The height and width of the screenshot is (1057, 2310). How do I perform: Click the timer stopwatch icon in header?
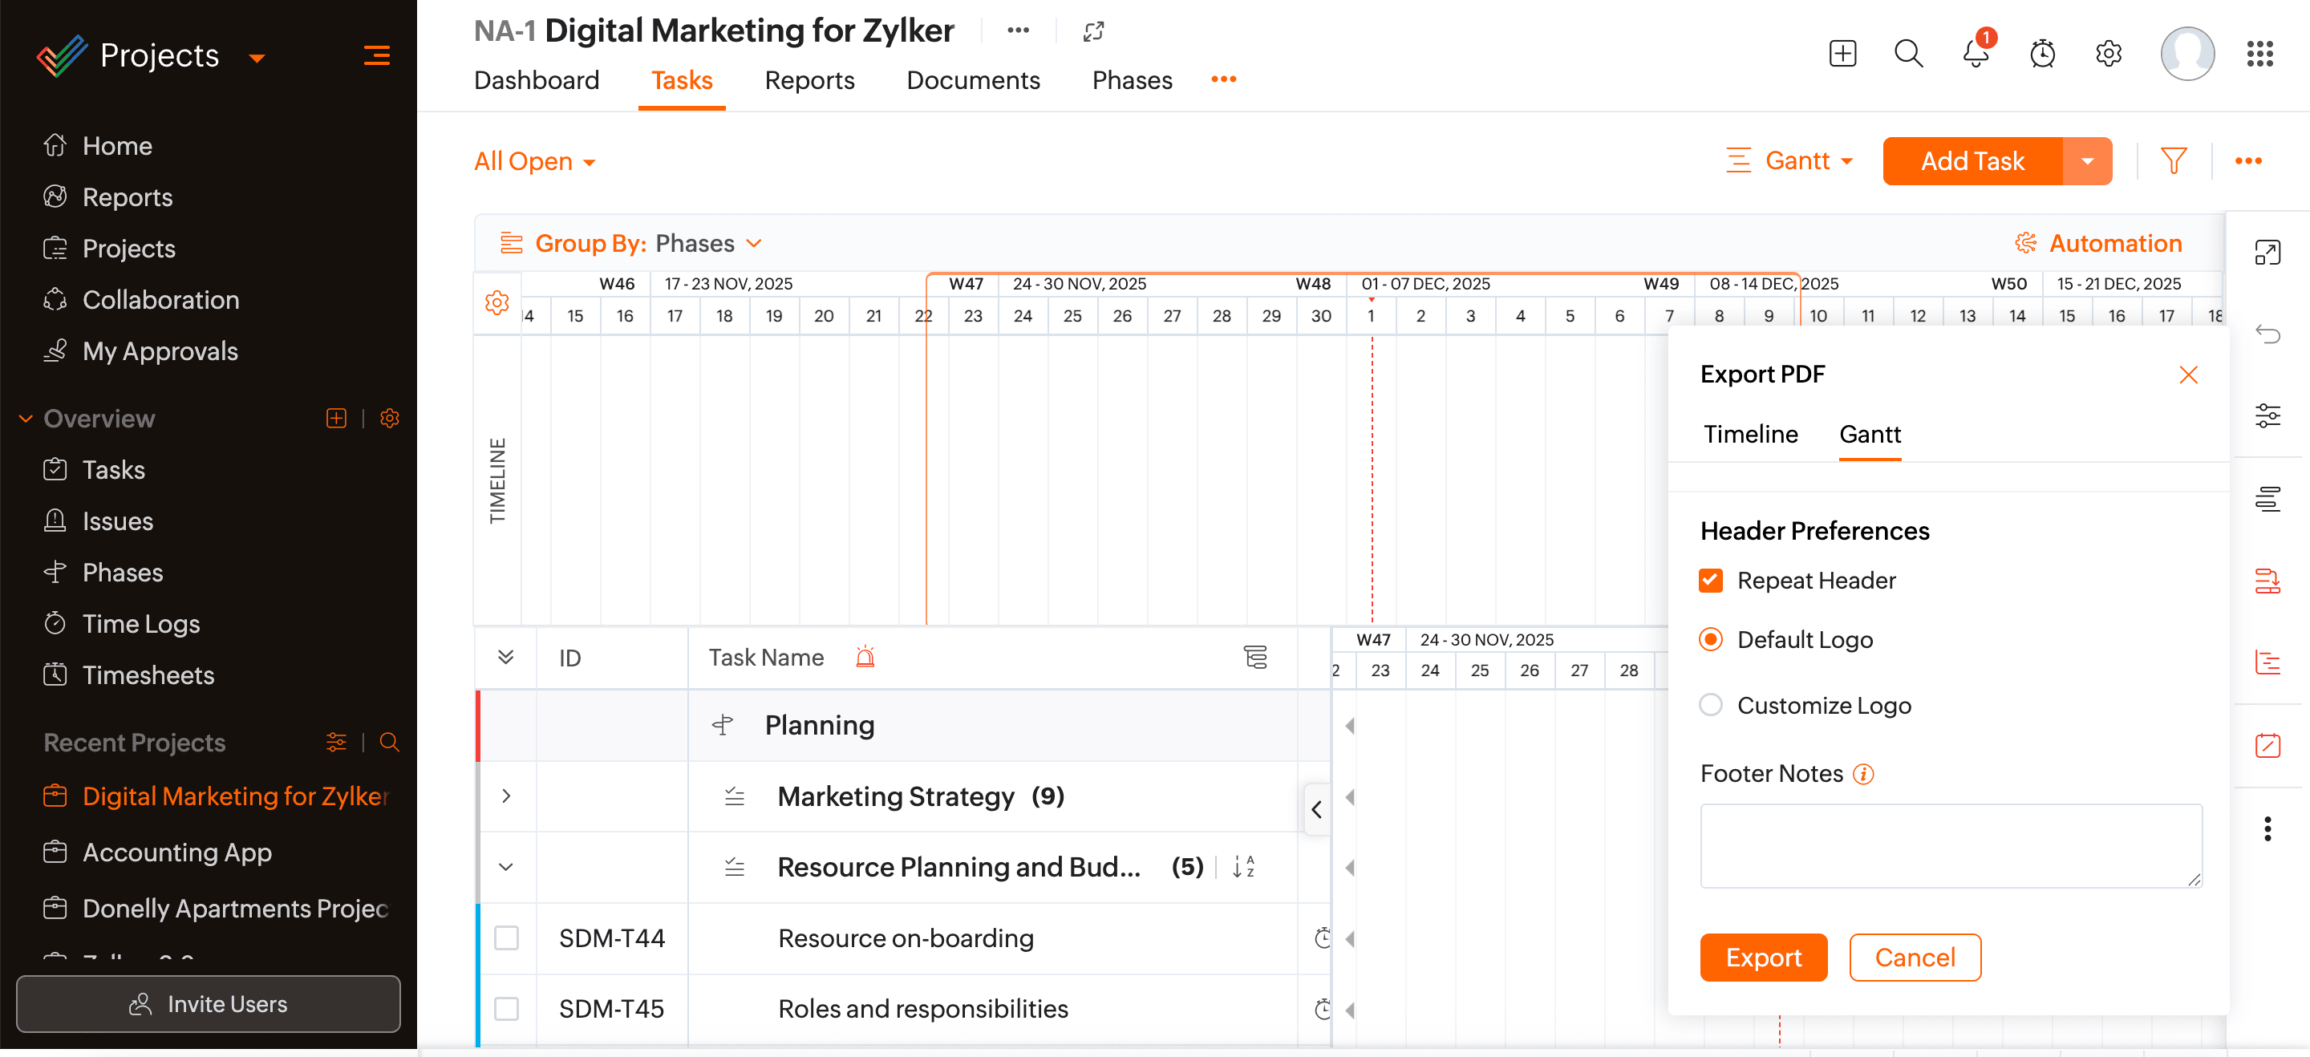coord(2042,54)
